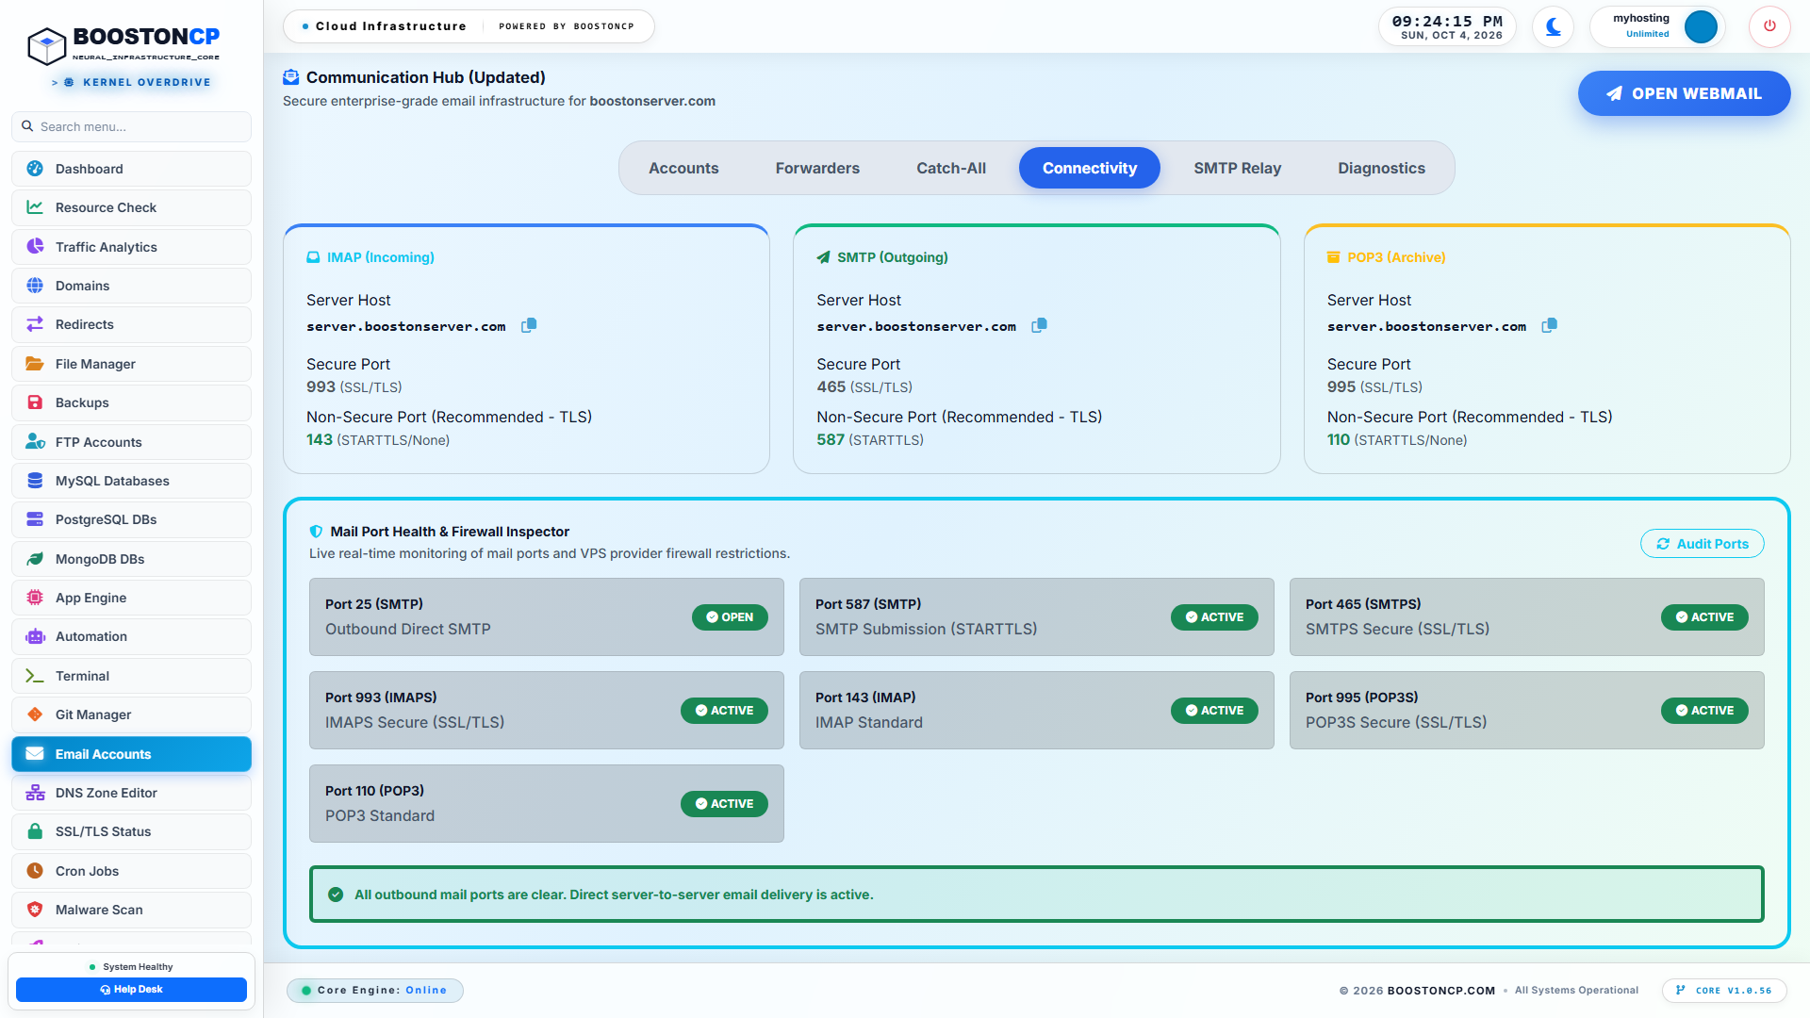Switch to the Accounts tab
This screenshot has width=1810, height=1018.
(683, 168)
